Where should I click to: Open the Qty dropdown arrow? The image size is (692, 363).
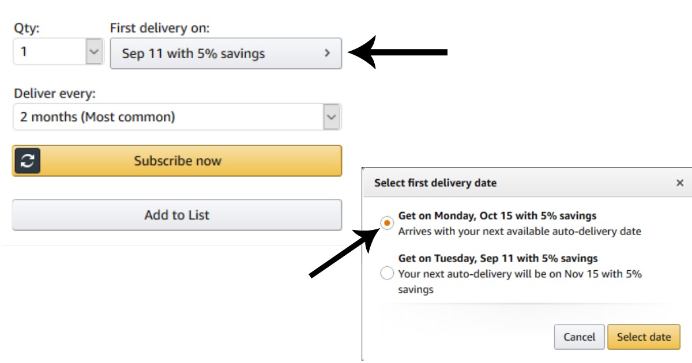(94, 52)
